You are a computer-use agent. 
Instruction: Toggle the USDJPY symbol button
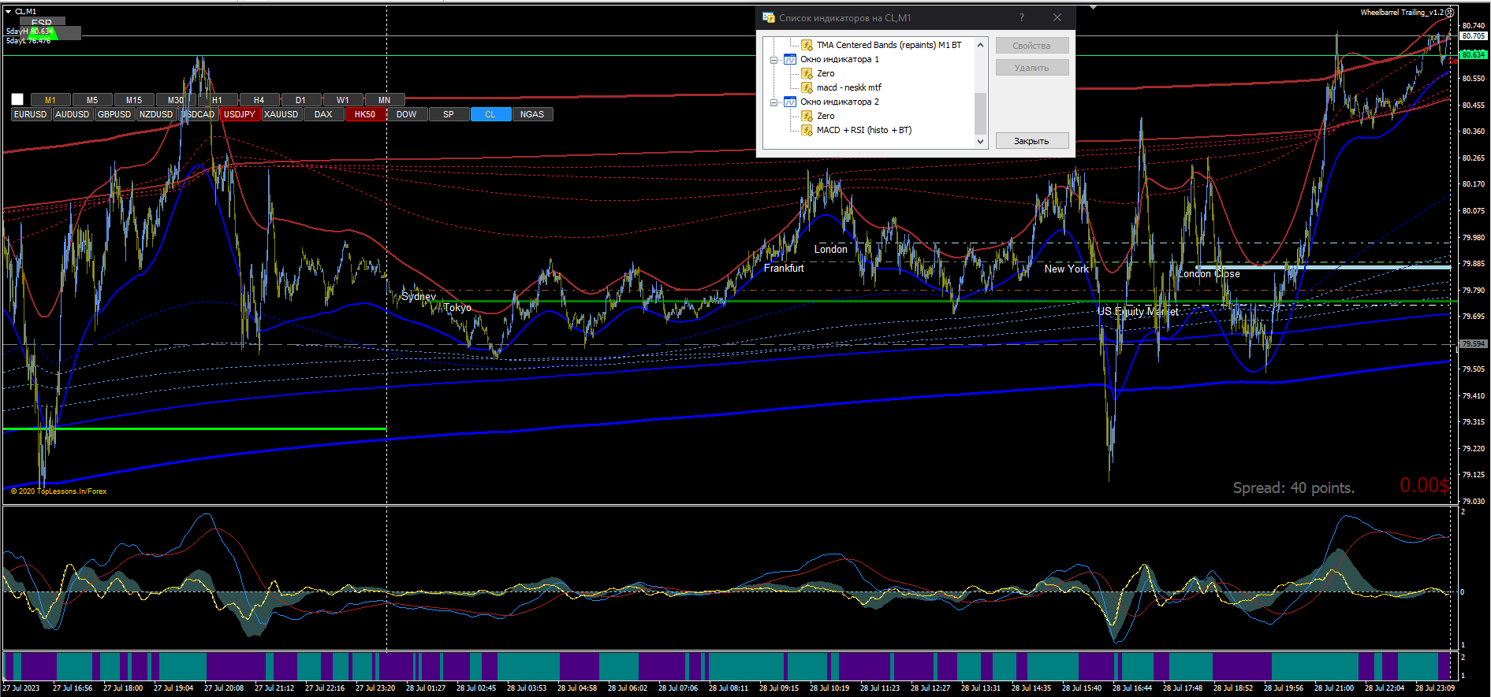[x=239, y=114]
